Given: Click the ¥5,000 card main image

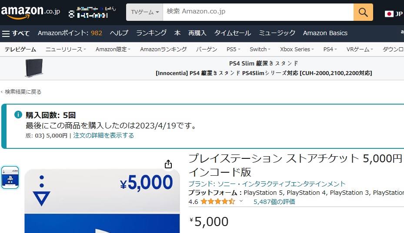Looking at the screenshot, I should tap(102, 200).
